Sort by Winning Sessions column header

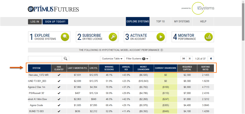[x=109, y=68]
